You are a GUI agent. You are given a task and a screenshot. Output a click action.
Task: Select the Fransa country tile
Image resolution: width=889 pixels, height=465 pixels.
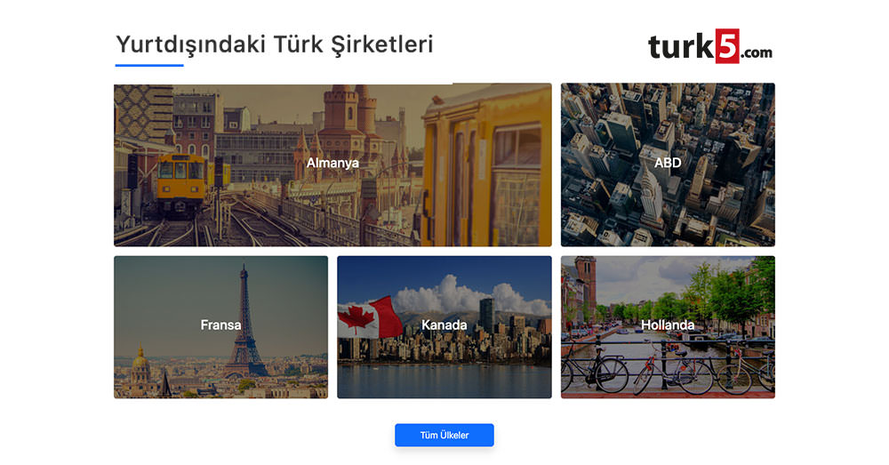[221, 327]
